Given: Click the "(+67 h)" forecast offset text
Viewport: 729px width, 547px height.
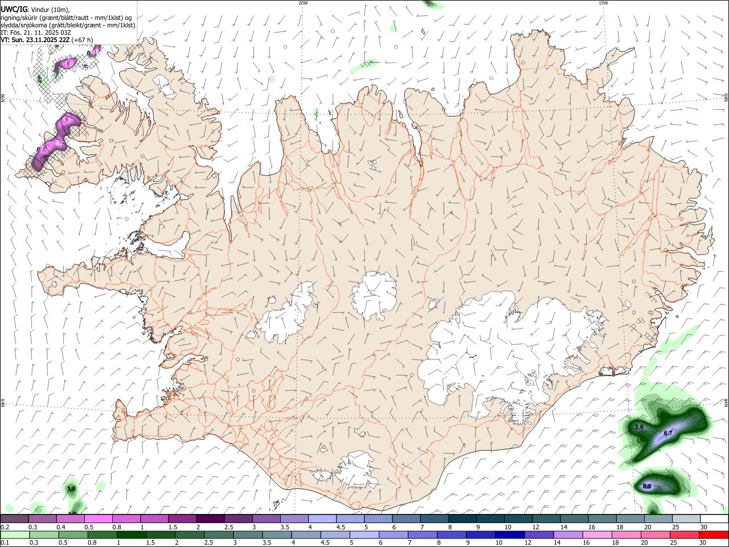Looking at the screenshot, I should coord(83,40).
